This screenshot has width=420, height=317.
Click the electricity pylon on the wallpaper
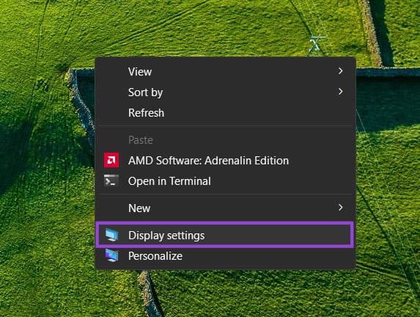pyautogui.click(x=316, y=44)
